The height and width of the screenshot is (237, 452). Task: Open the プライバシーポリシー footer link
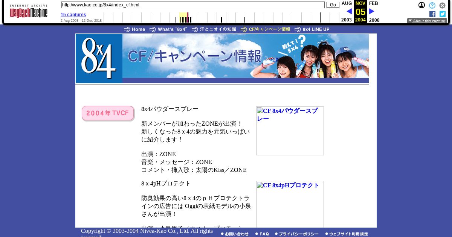click(297, 234)
